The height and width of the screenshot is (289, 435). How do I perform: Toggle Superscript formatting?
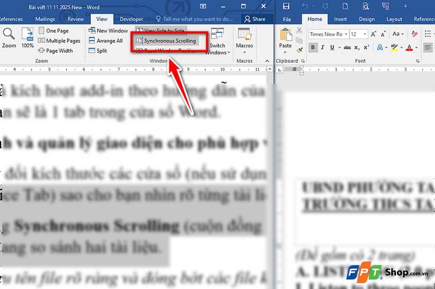(366, 47)
